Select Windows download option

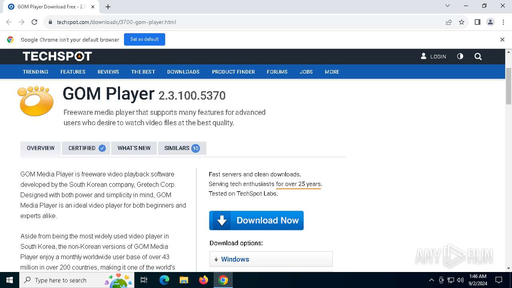click(x=271, y=259)
